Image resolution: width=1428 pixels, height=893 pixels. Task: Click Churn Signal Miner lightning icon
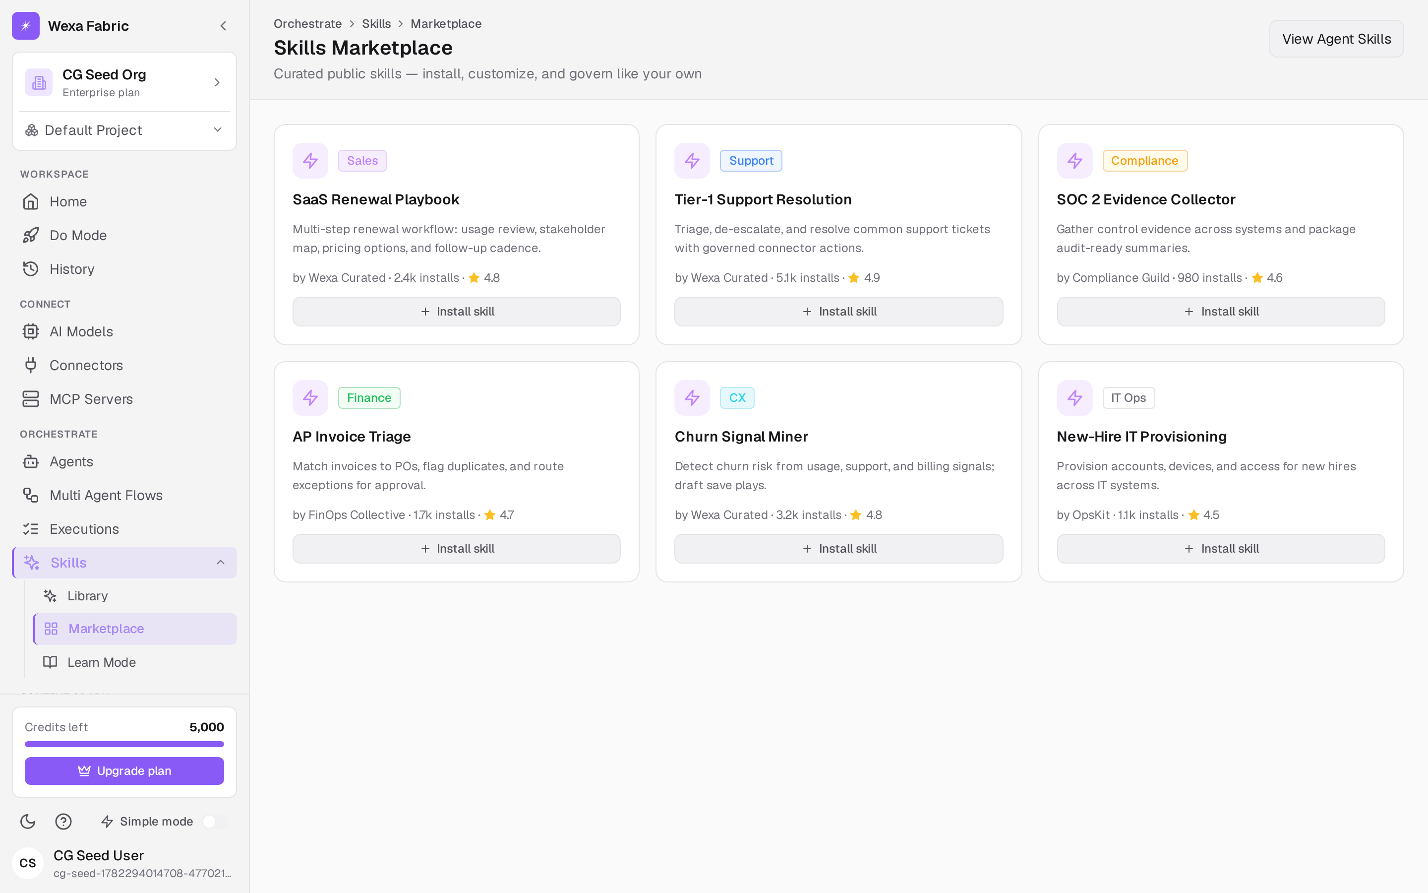[692, 397]
